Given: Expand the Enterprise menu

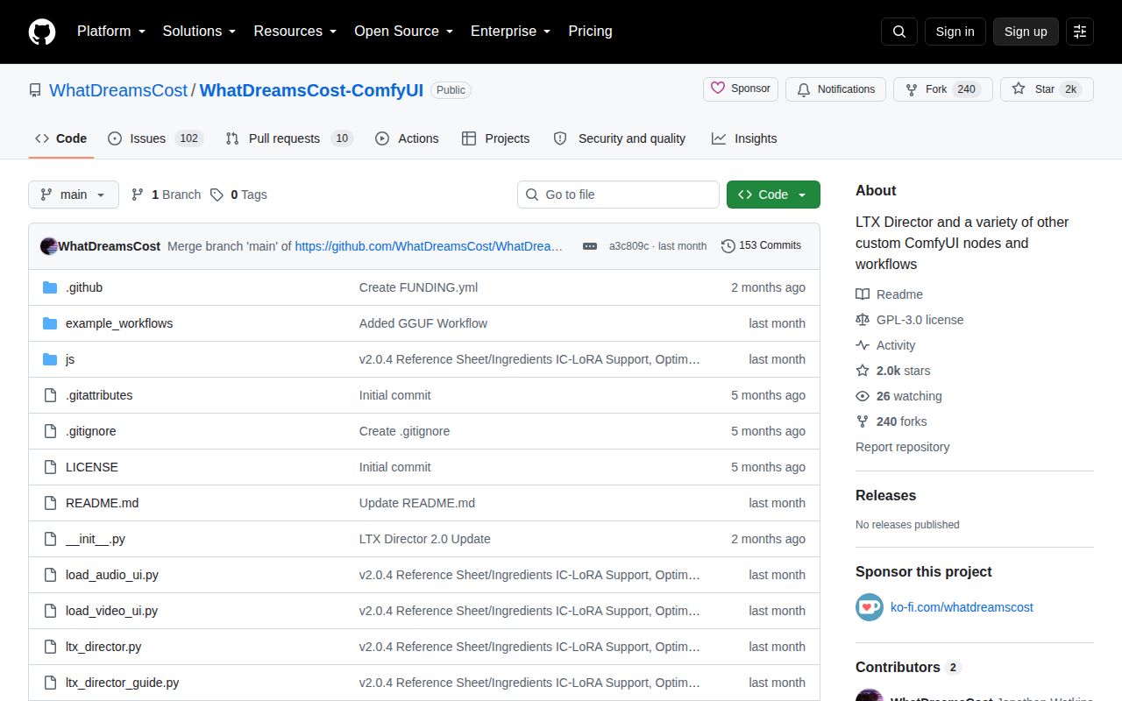Looking at the screenshot, I should tap(511, 31).
